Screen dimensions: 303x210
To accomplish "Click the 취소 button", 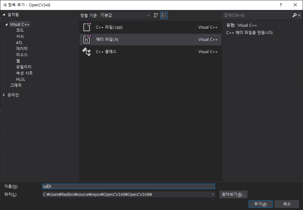I will 287,204.
